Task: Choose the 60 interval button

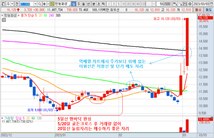Action: (x=138, y=4)
